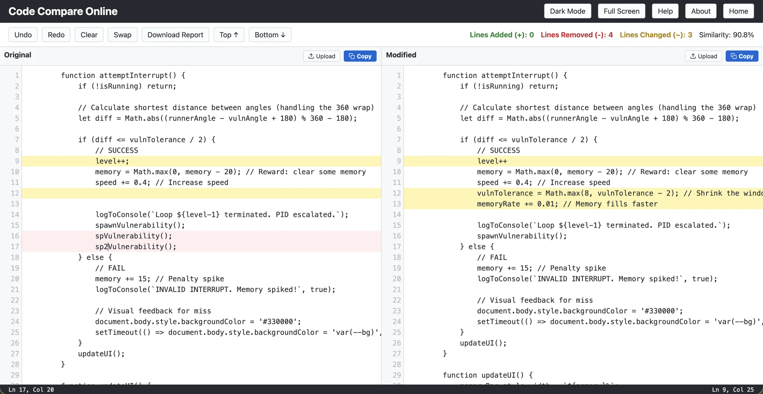763x394 pixels.
Task: Jump to Bottom with arrow button
Action: point(270,35)
